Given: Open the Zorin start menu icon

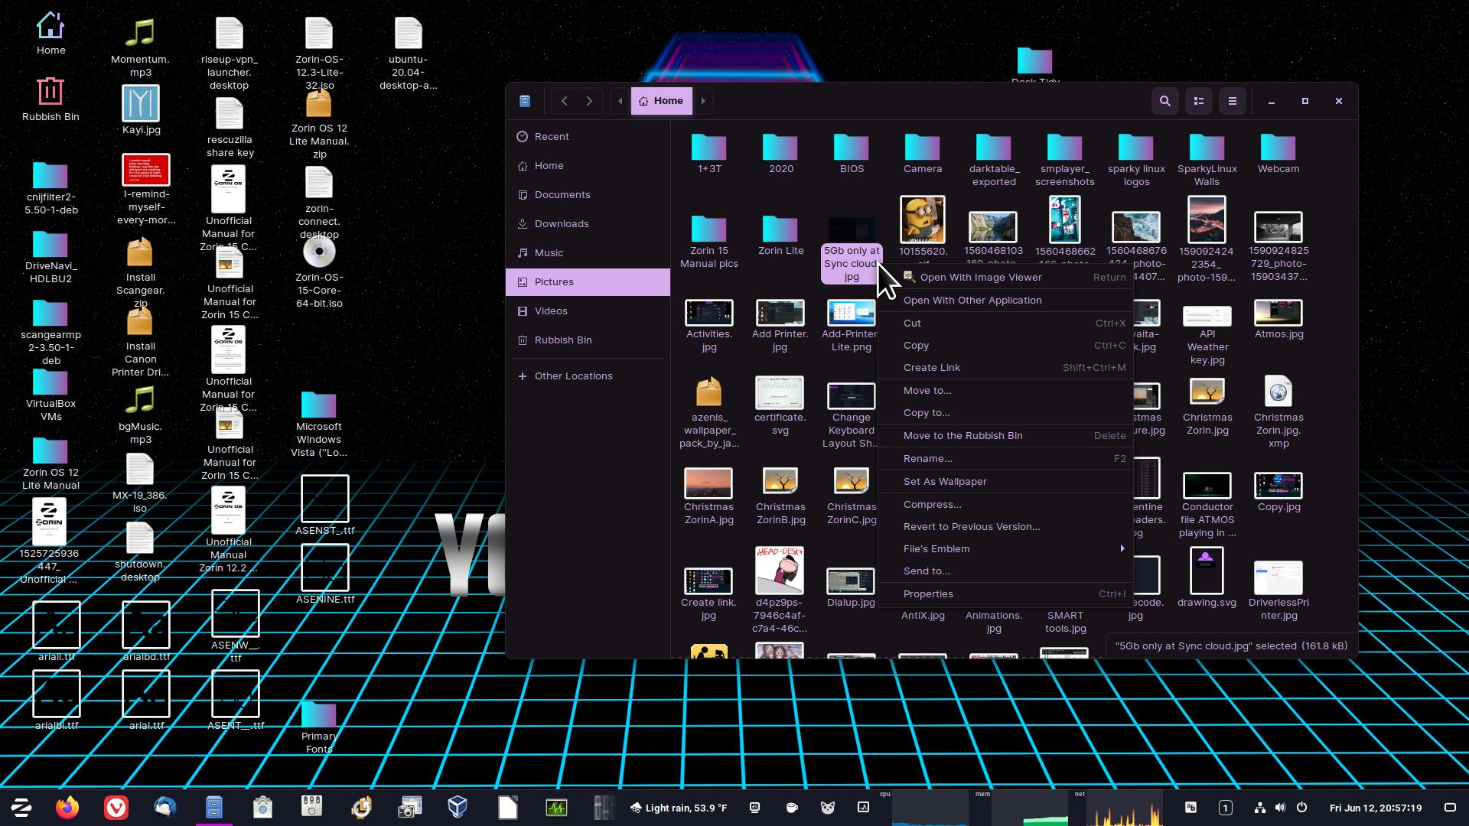Looking at the screenshot, I should (x=21, y=807).
